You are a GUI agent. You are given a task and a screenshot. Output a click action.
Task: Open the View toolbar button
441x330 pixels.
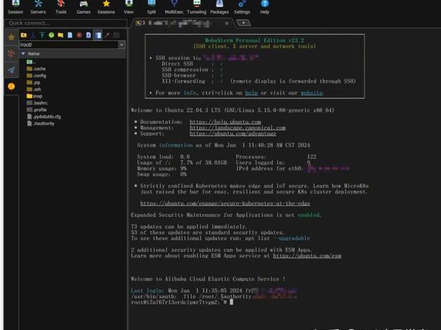(x=128, y=7)
